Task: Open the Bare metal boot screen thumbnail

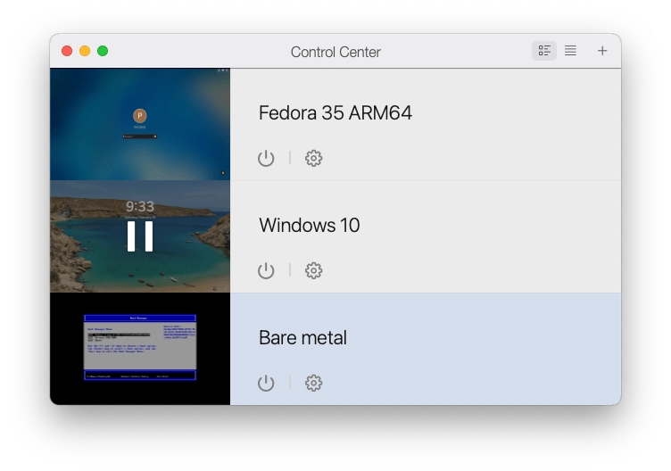Action: tap(140, 348)
